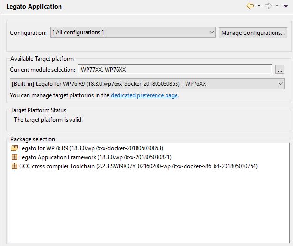Open the dedicated preference page link
293x246 pixels.
[144, 95]
